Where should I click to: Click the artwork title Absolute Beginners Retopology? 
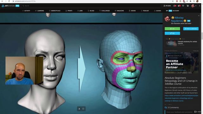coord(181,81)
